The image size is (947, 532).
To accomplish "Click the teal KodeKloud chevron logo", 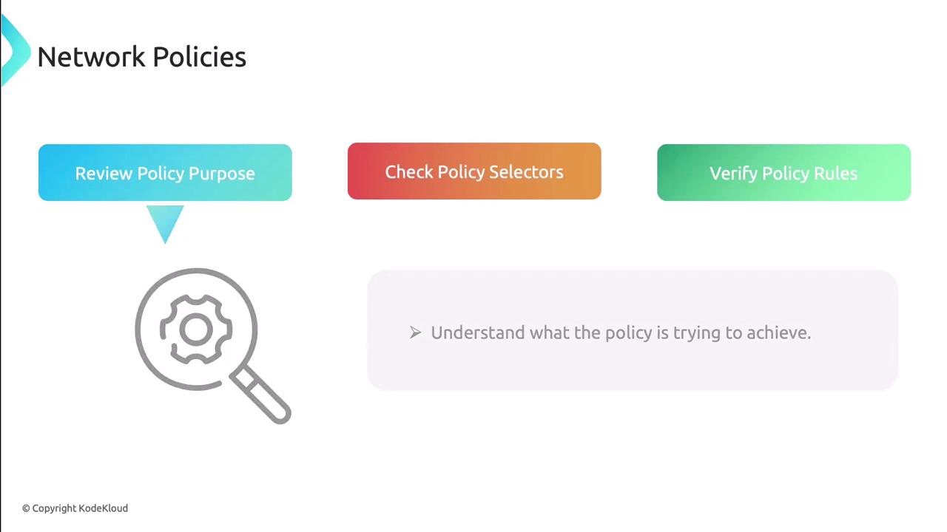I will [13, 50].
